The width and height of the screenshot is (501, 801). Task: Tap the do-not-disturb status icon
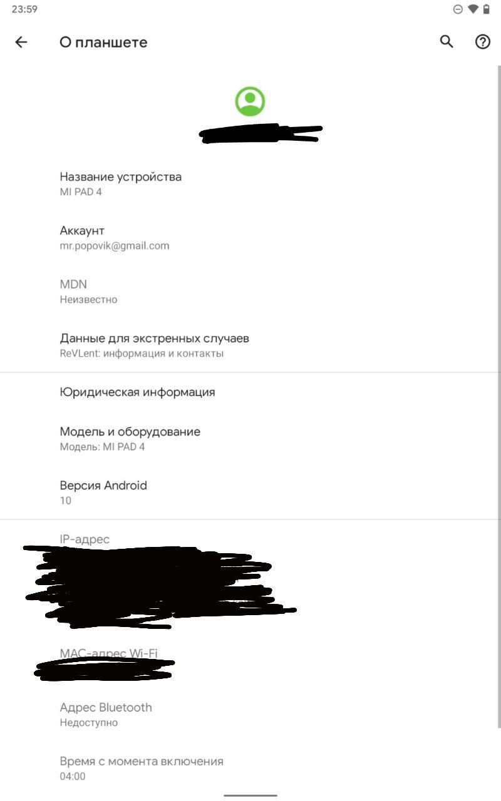pyautogui.click(x=458, y=9)
